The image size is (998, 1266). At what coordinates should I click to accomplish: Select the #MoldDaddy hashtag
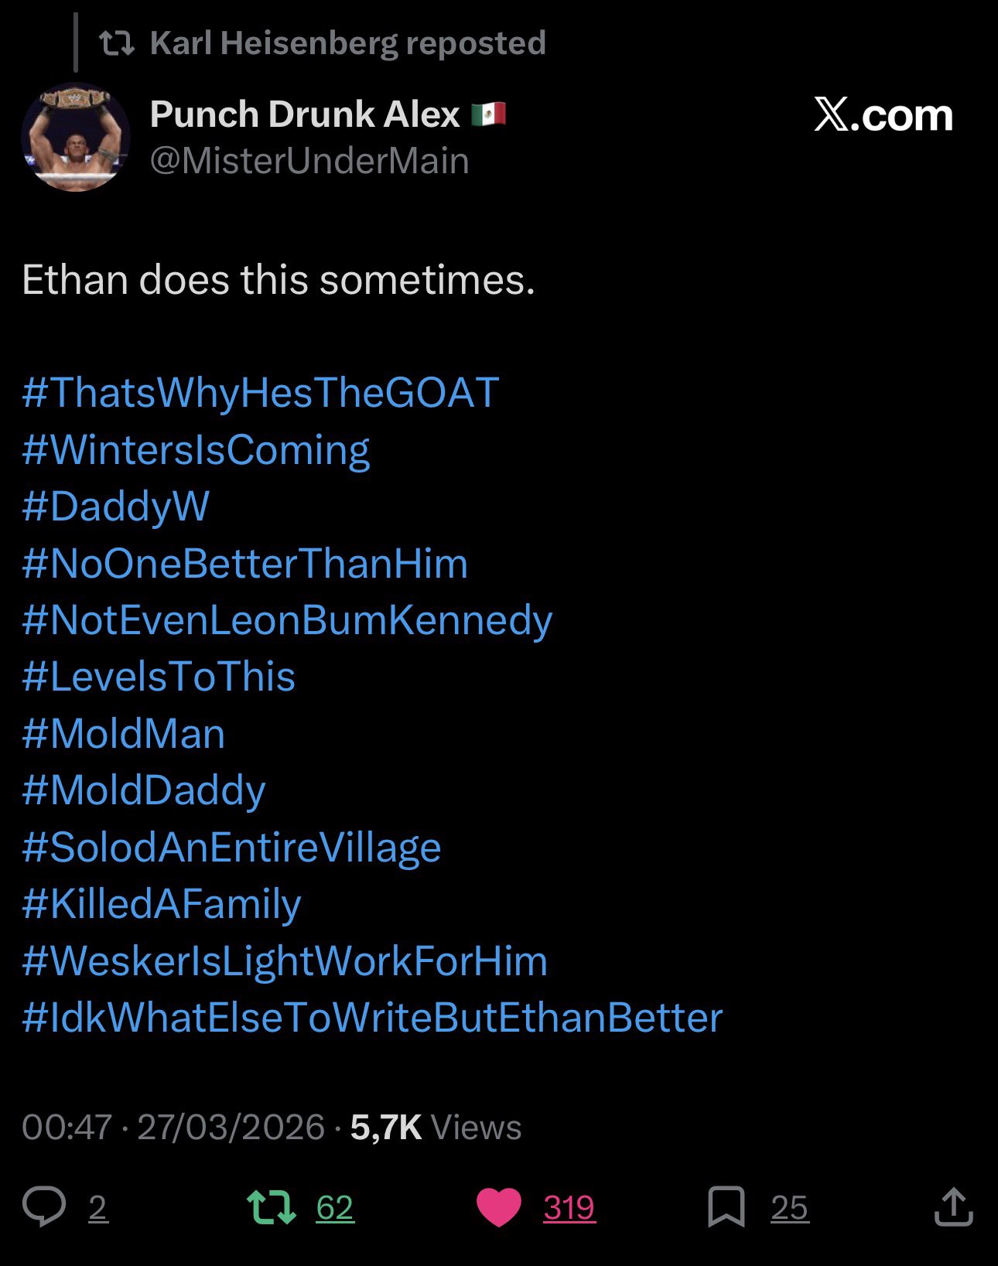(144, 790)
